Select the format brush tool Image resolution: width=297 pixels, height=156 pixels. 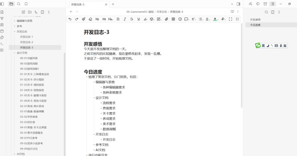tap(84, 19)
